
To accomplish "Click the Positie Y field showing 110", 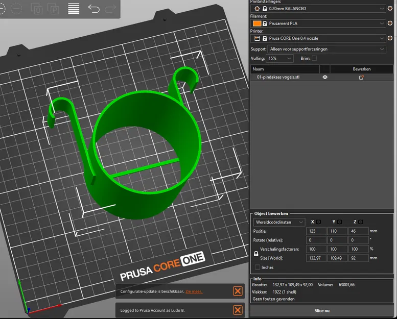I will pos(337,231).
